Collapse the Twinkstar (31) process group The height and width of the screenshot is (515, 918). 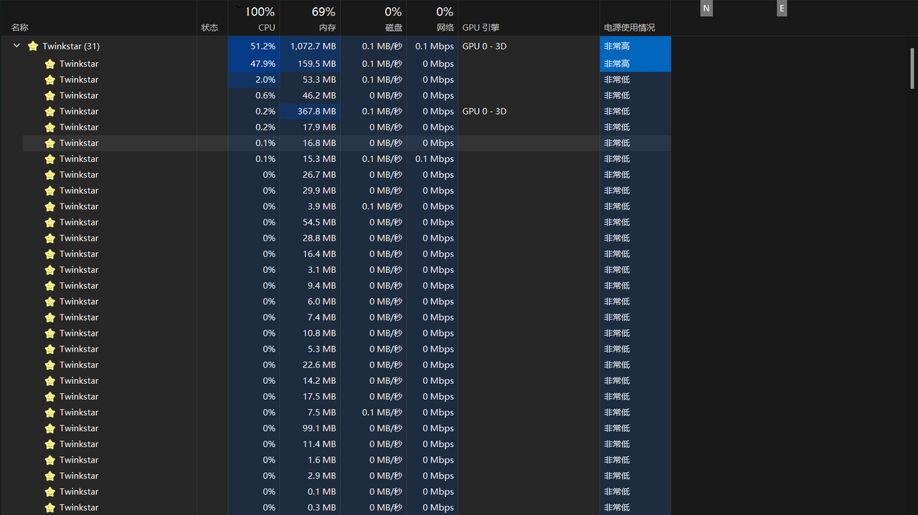point(17,46)
